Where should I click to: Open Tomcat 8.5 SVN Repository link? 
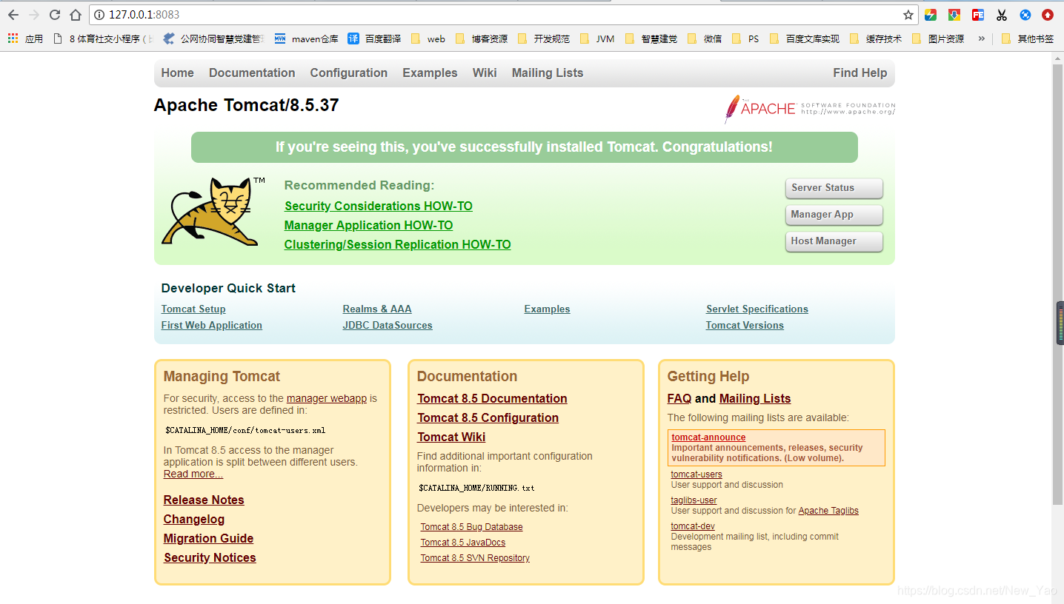475,558
